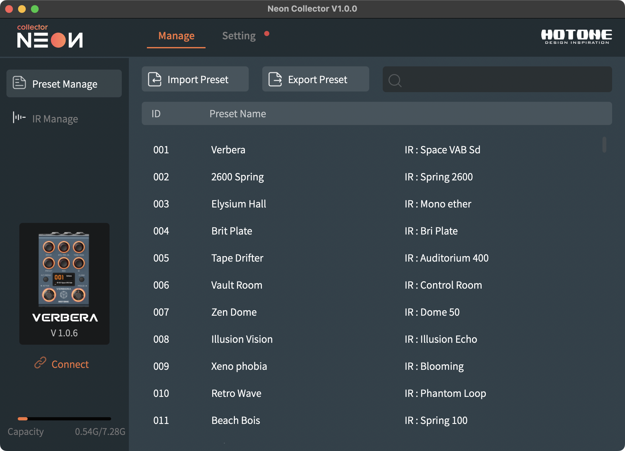Select the Illusion Vision preset

pyautogui.click(x=370, y=339)
